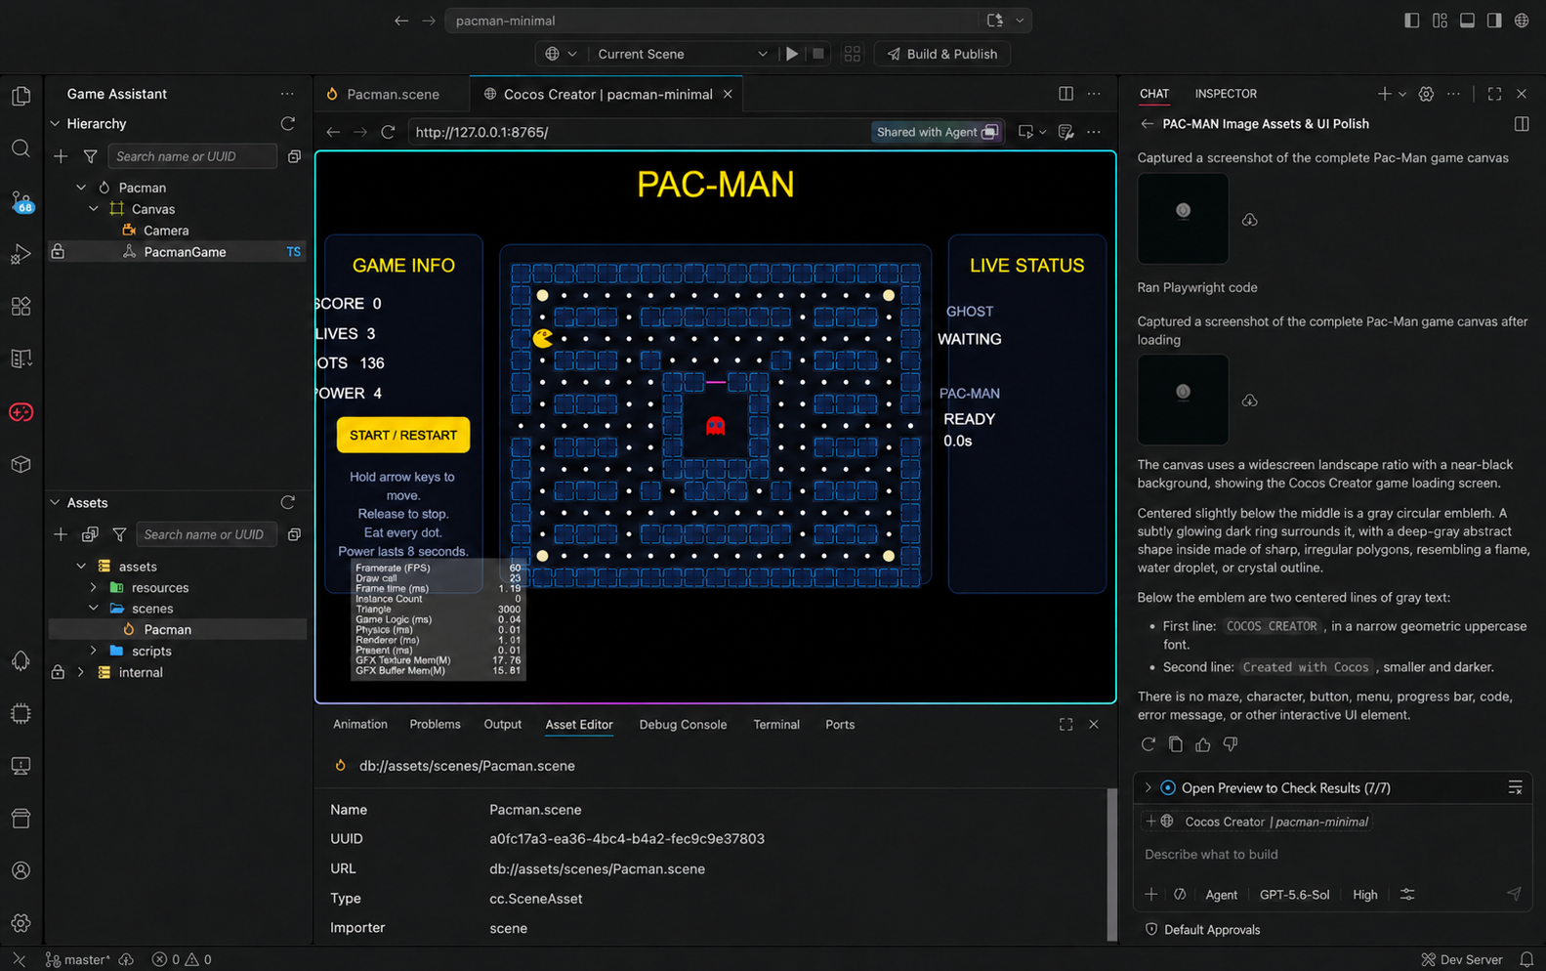Filter the Hierarchy search
This screenshot has height=971, width=1546.
point(90,156)
